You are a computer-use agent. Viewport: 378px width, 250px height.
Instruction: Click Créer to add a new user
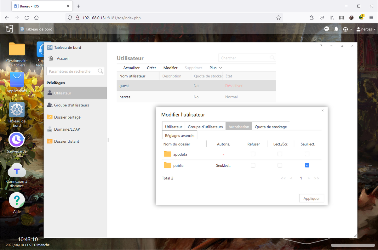click(x=152, y=68)
